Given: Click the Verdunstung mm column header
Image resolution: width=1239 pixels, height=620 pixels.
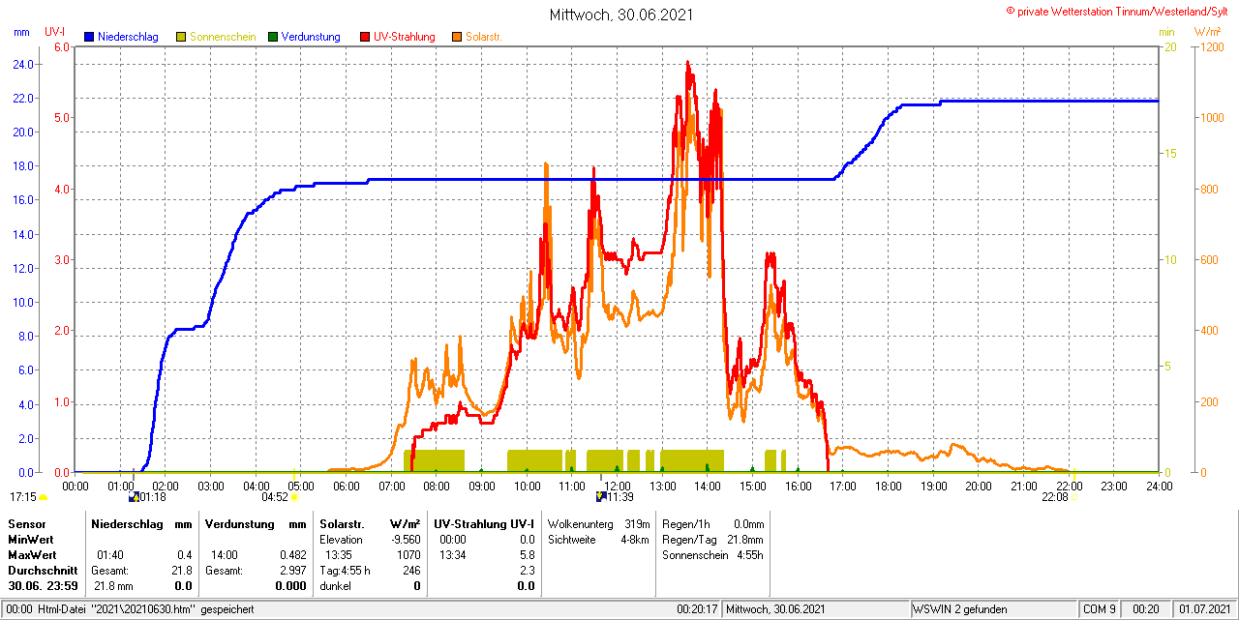Looking at the screenshot, I should point(256,524).
